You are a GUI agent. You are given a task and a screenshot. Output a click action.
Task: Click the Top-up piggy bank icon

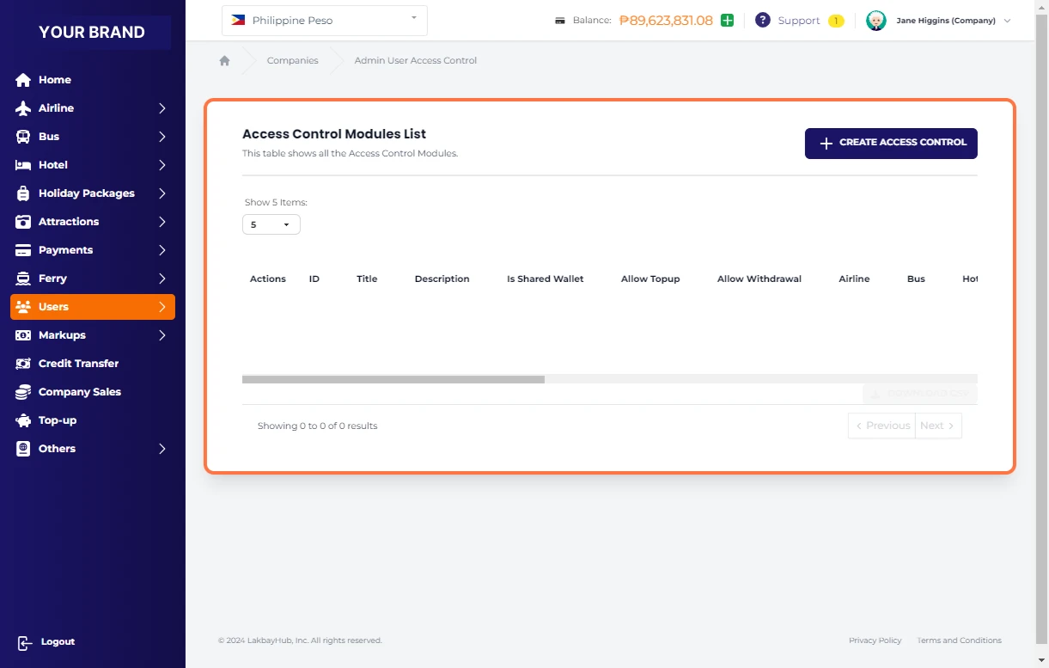coord(23,420)
